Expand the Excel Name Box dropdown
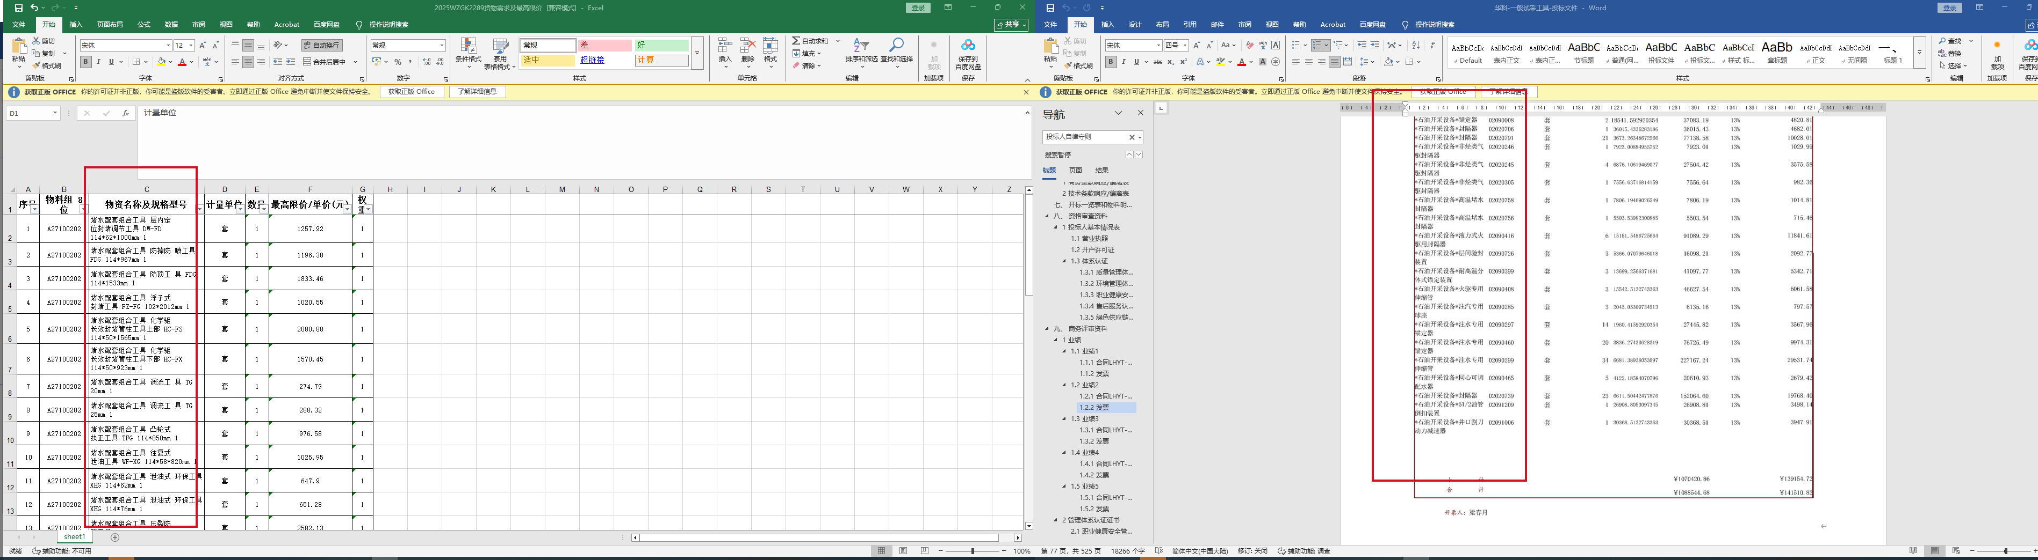 (55, 114)
